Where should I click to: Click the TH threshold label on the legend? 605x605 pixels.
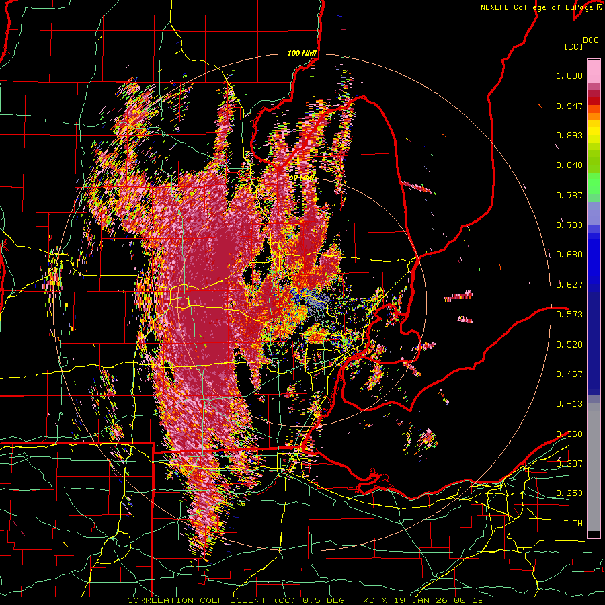(x=577, y=524)
